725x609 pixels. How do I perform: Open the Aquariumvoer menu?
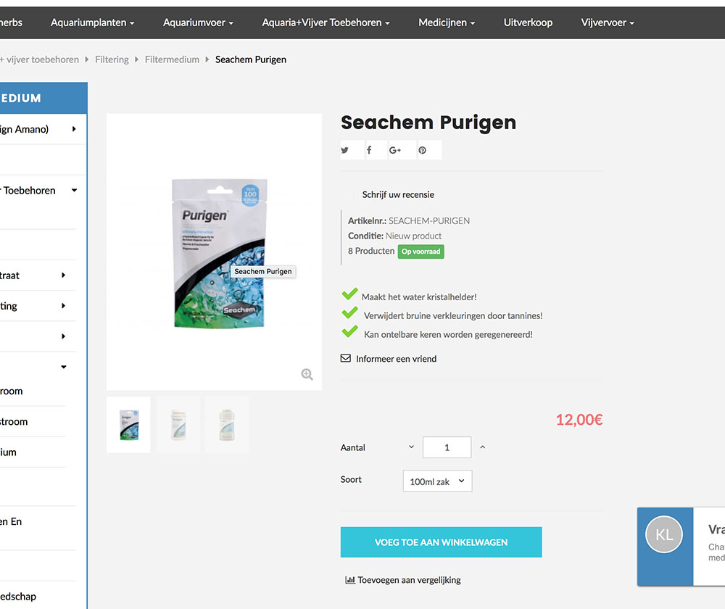coord(198,22)
